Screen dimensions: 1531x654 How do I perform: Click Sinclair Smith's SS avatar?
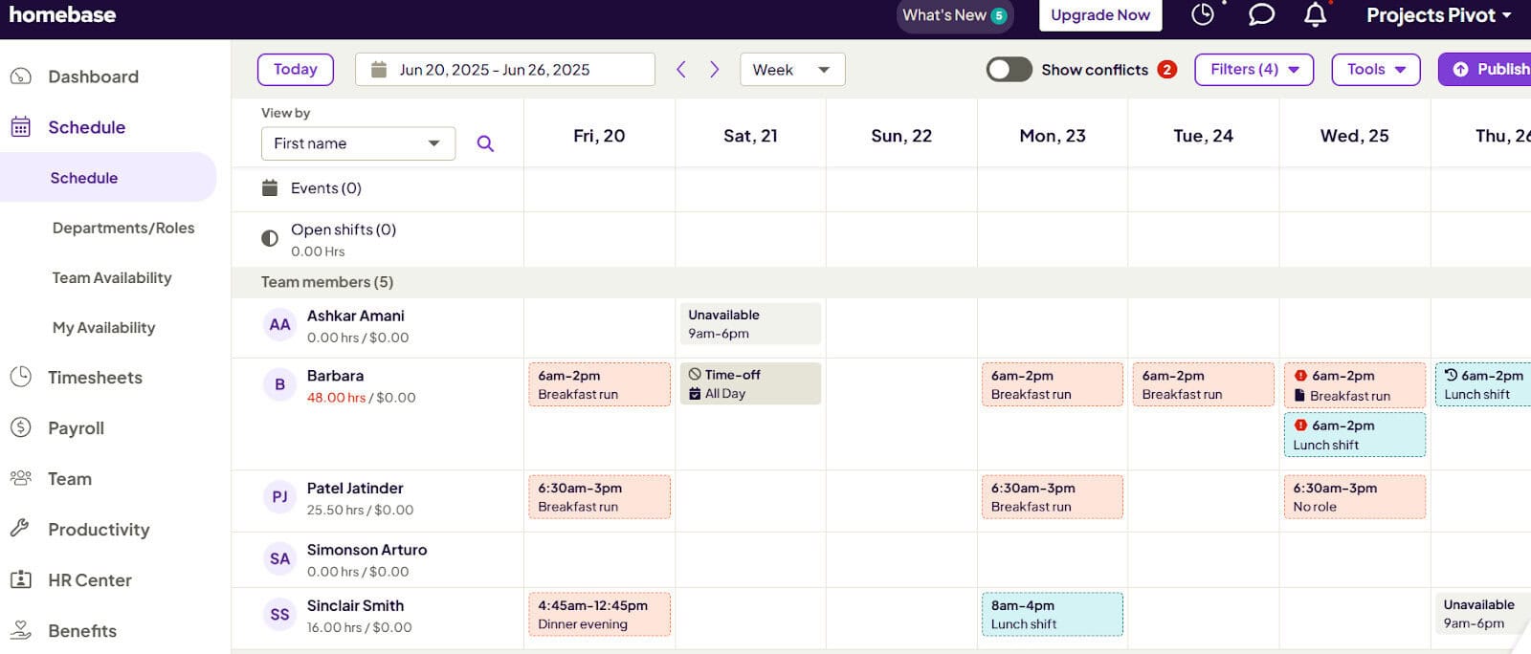pyautogui.click(x=279, y=615)
